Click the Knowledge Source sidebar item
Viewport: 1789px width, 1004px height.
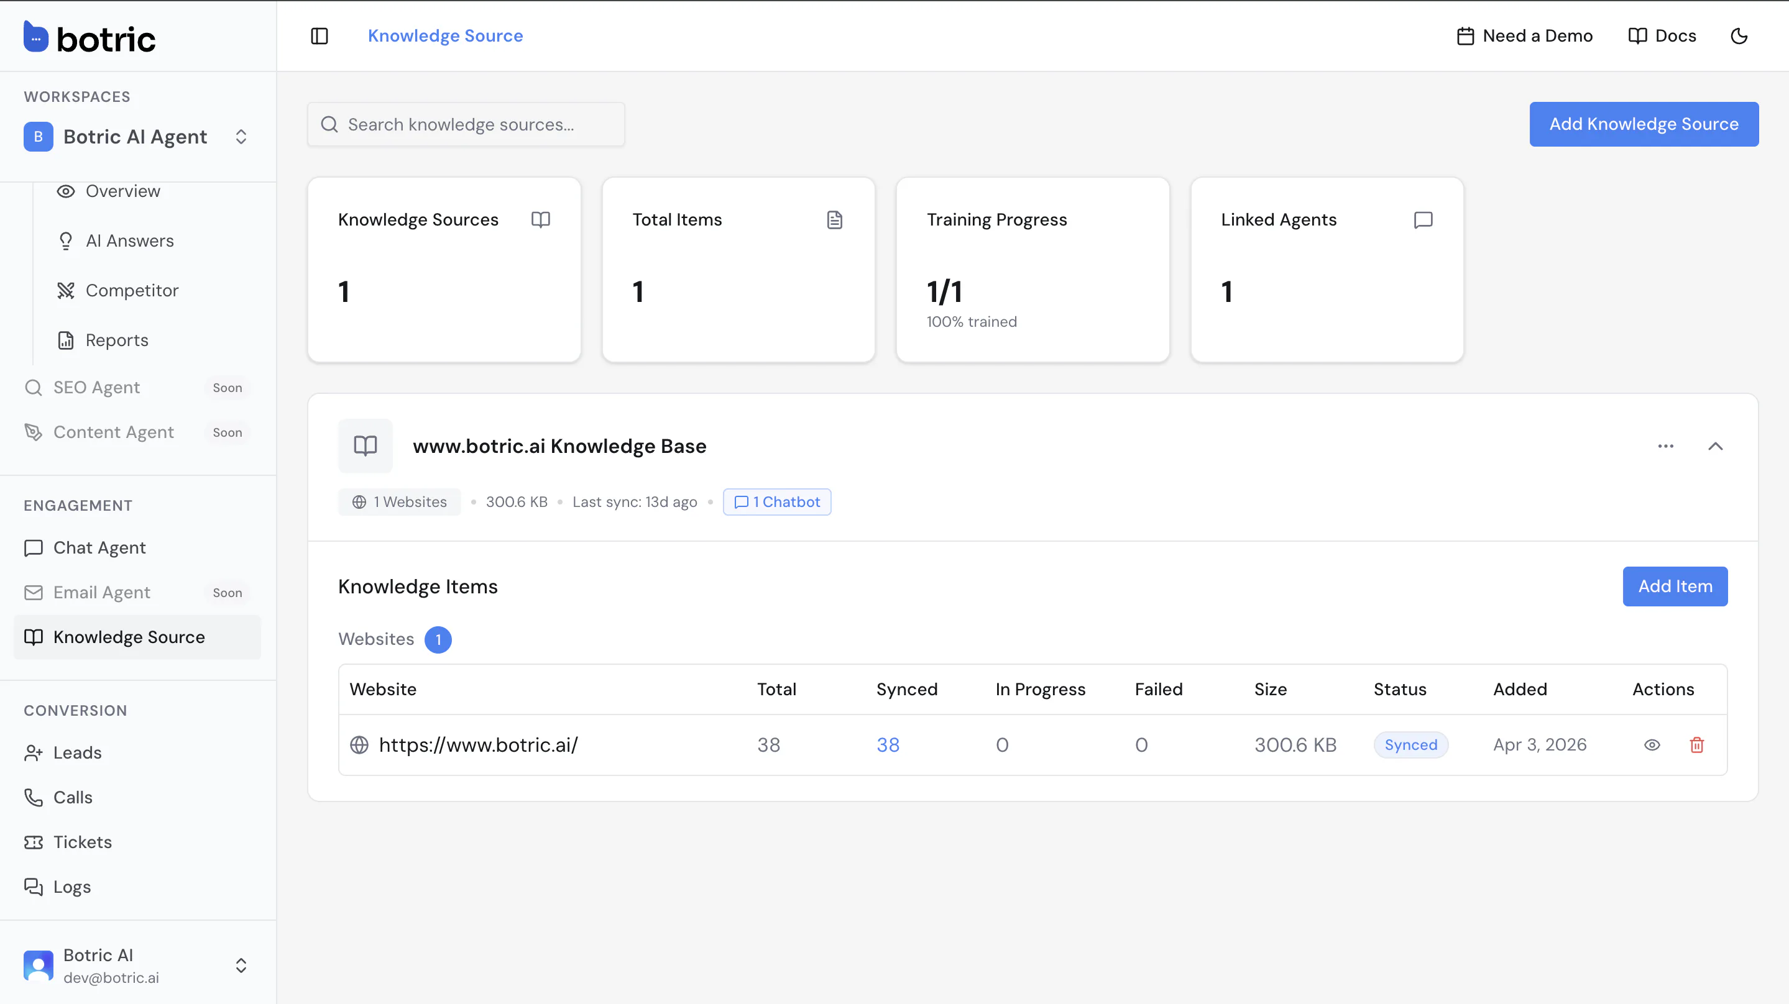pos(137,637)
